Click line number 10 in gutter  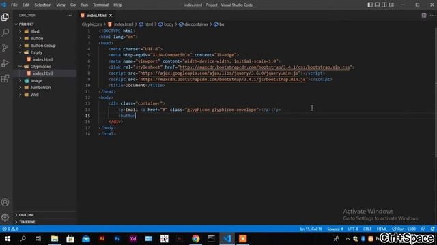click(x=88, y=85)
